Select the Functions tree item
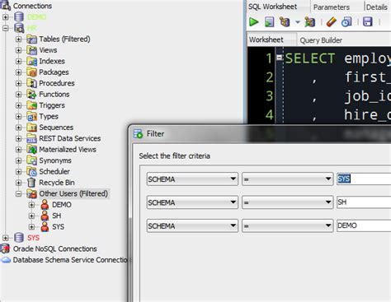This screenshot has width=391, height=302. (54, 95)
